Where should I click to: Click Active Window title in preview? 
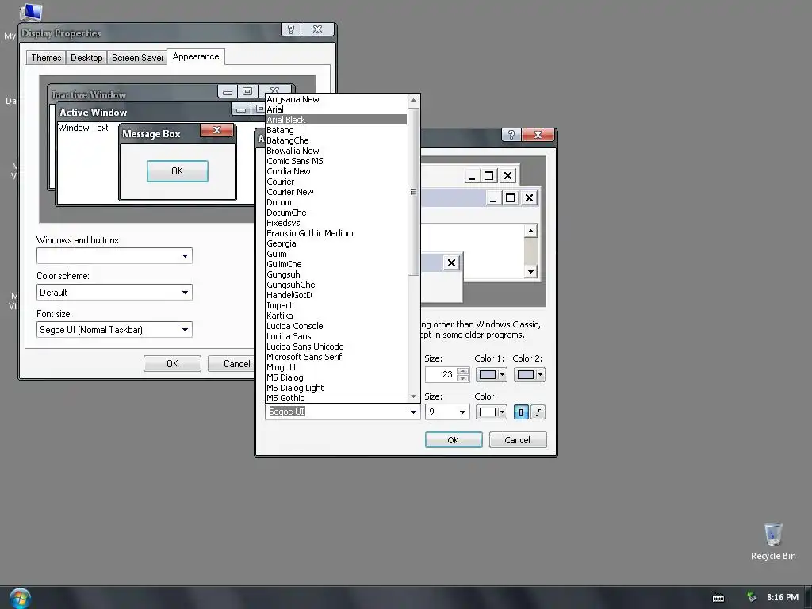point(94,113)
